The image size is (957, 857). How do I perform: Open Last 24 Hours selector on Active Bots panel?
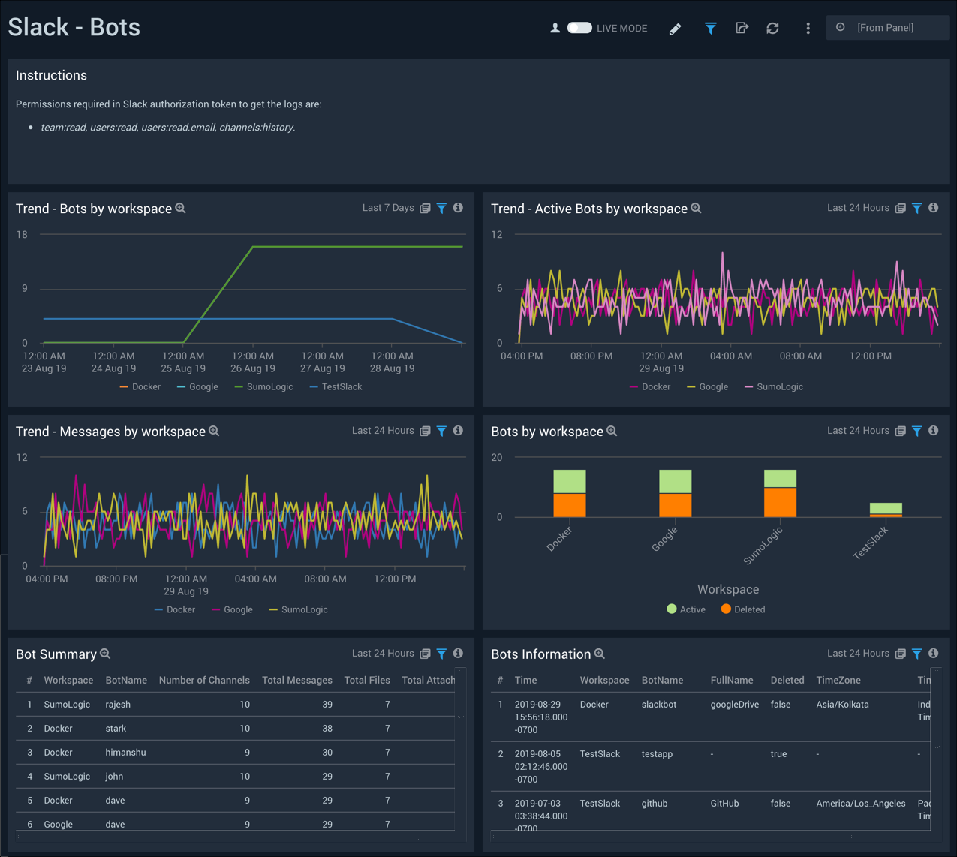[x=858, y=208]
